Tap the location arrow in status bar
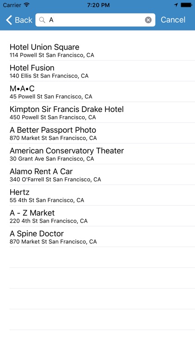 point(176,5)
